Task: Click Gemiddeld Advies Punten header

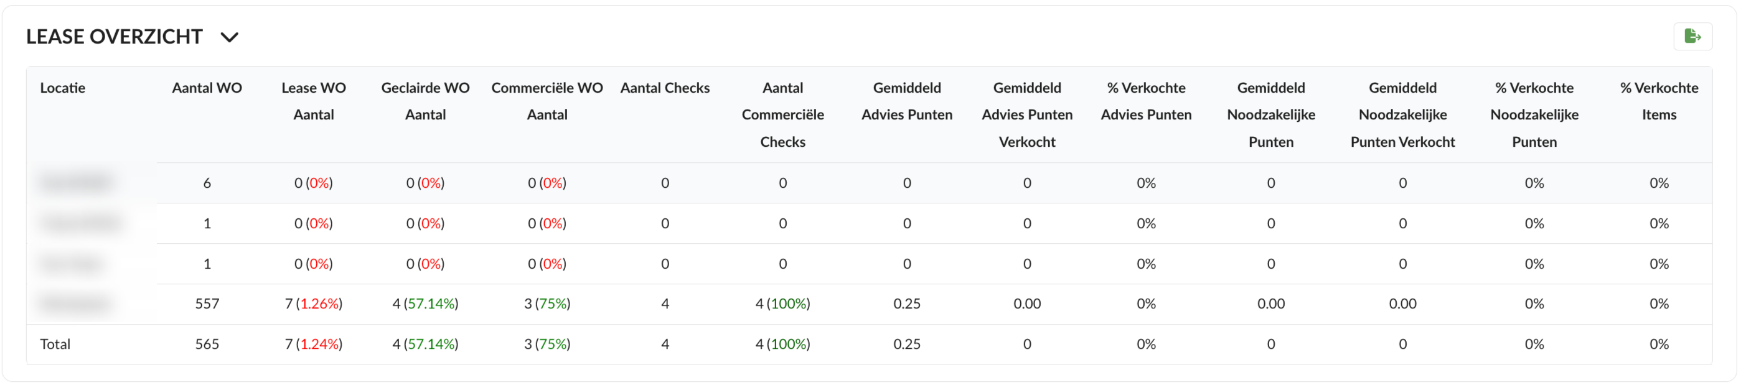Action: point(906,101)
